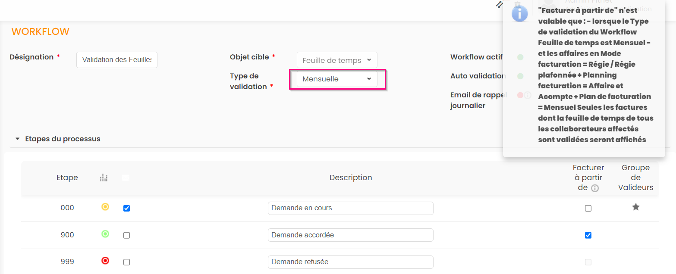Click the Demande accordée description field
Viewport: 676px width, 274px height.
[350, 235]
